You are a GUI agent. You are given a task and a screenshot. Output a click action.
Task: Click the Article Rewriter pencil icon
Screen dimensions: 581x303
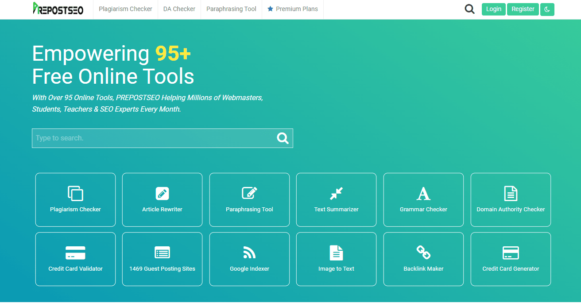point(162,194)
